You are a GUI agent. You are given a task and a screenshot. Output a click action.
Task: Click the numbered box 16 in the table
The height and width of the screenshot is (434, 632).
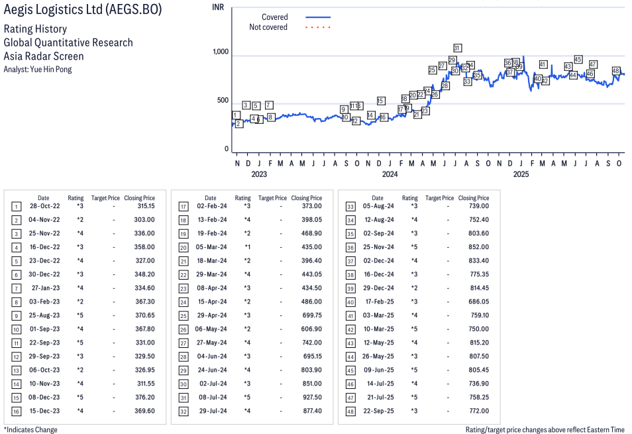17,411
